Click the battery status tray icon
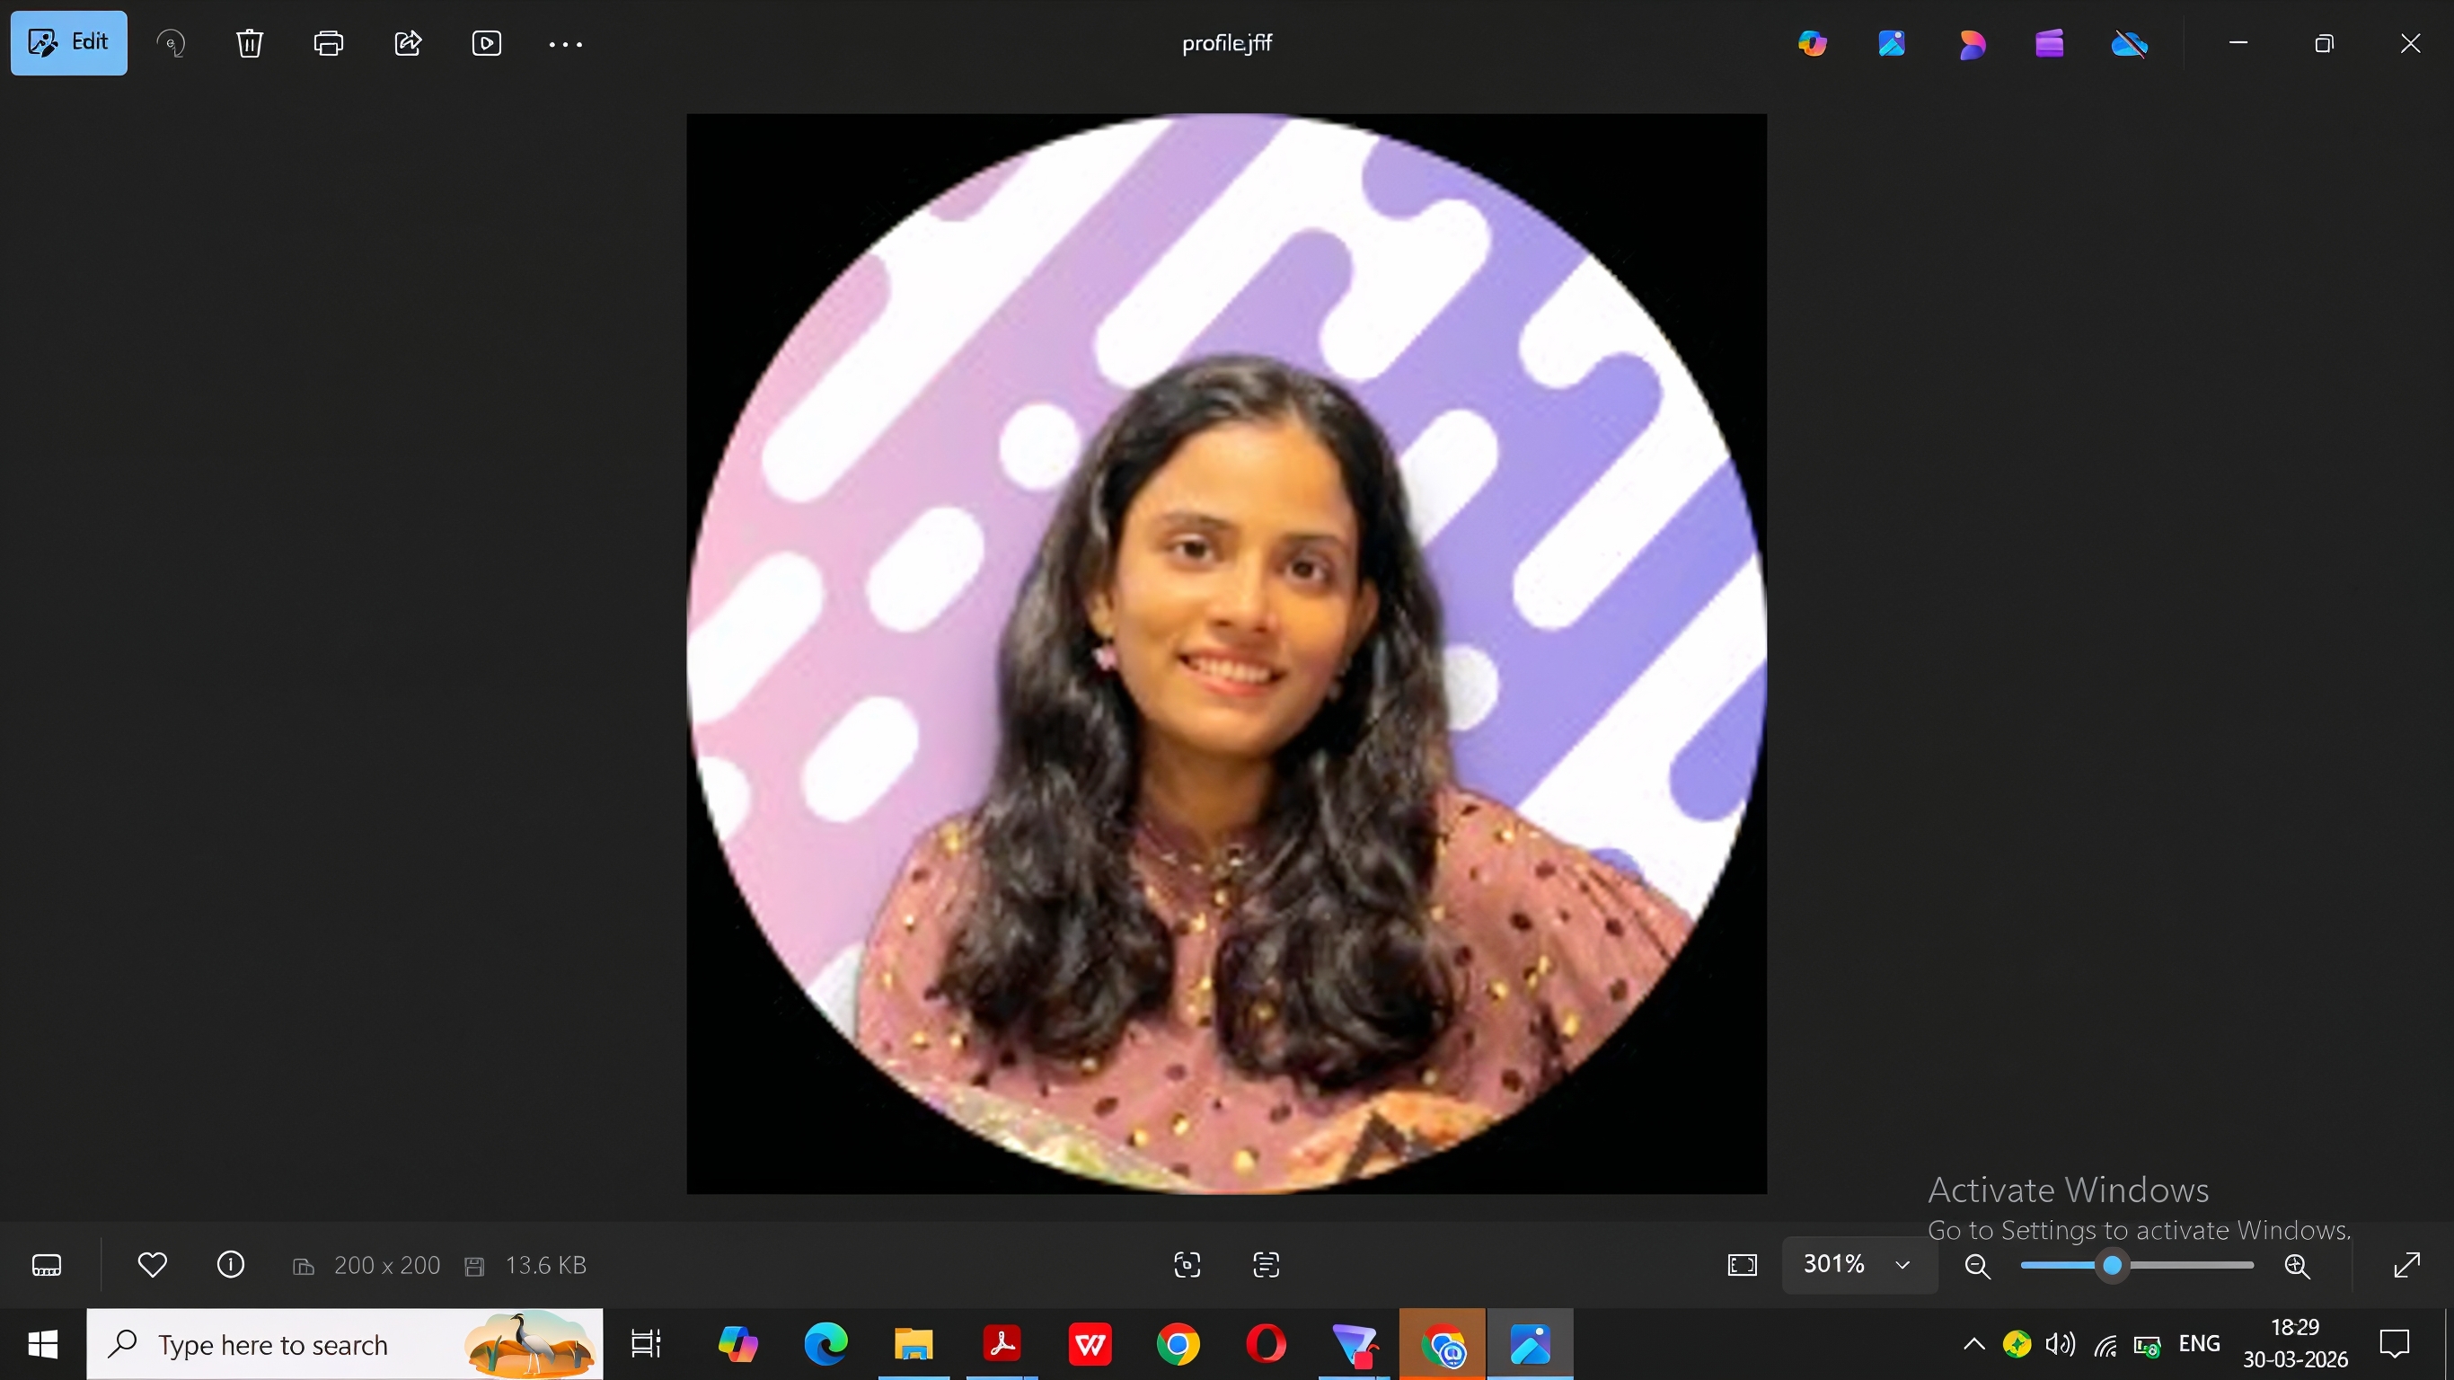This screenshot has width=2454, height=1380. (2147, 1345)
